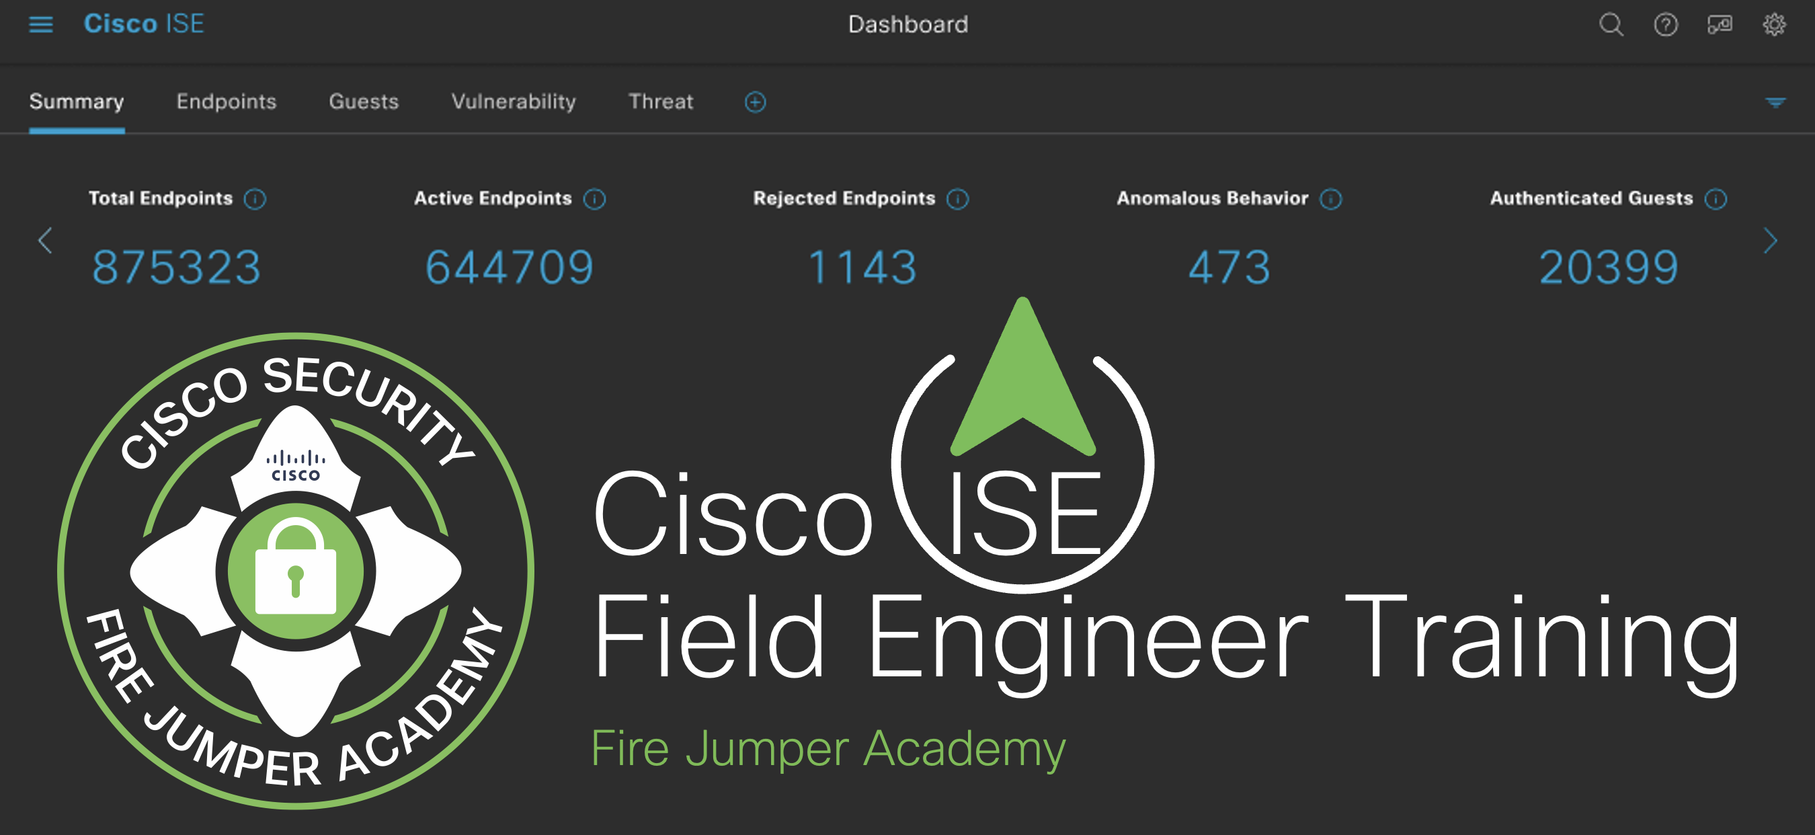Click the search magnifier icon
The height and width of the screenshot is (835, 1815).
pyautogui.click(x=1611, y=25)
